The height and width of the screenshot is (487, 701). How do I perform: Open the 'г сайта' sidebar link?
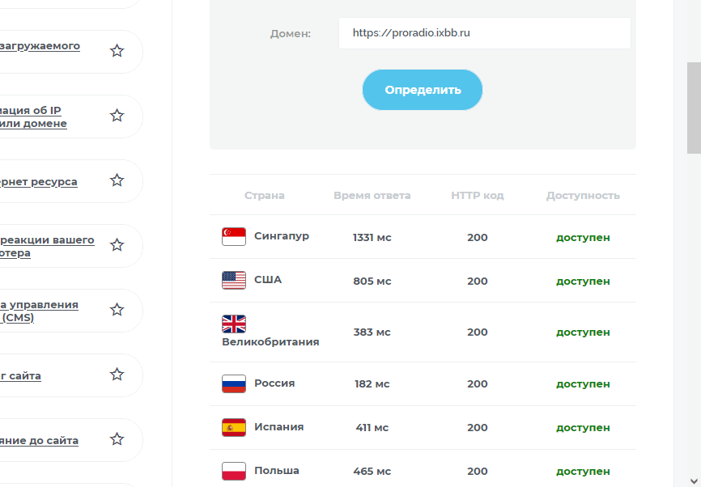tap(20, 376)
